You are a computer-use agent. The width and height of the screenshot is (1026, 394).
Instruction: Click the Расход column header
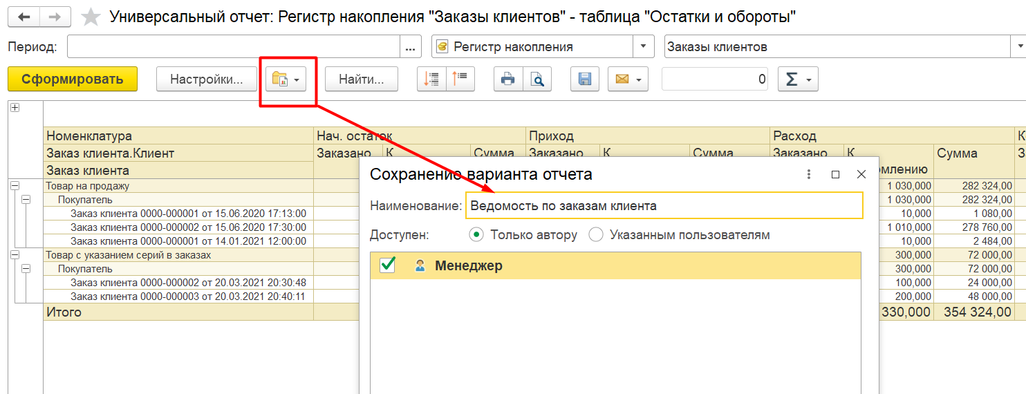click(x=892, y=136)
